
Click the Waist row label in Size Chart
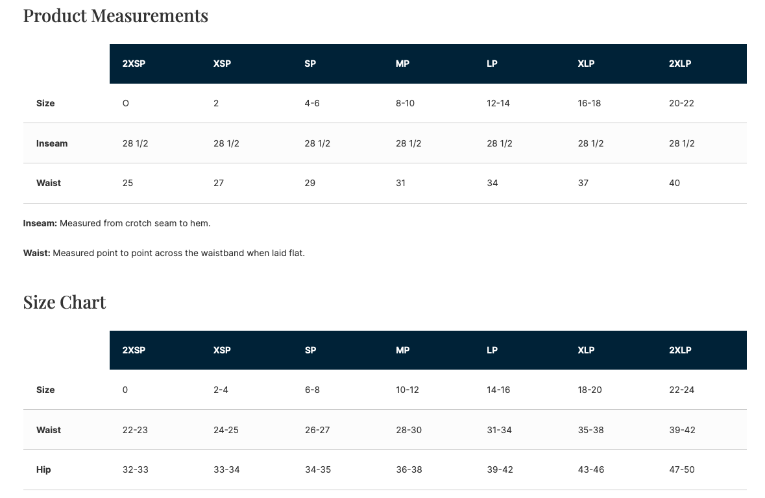49,430
